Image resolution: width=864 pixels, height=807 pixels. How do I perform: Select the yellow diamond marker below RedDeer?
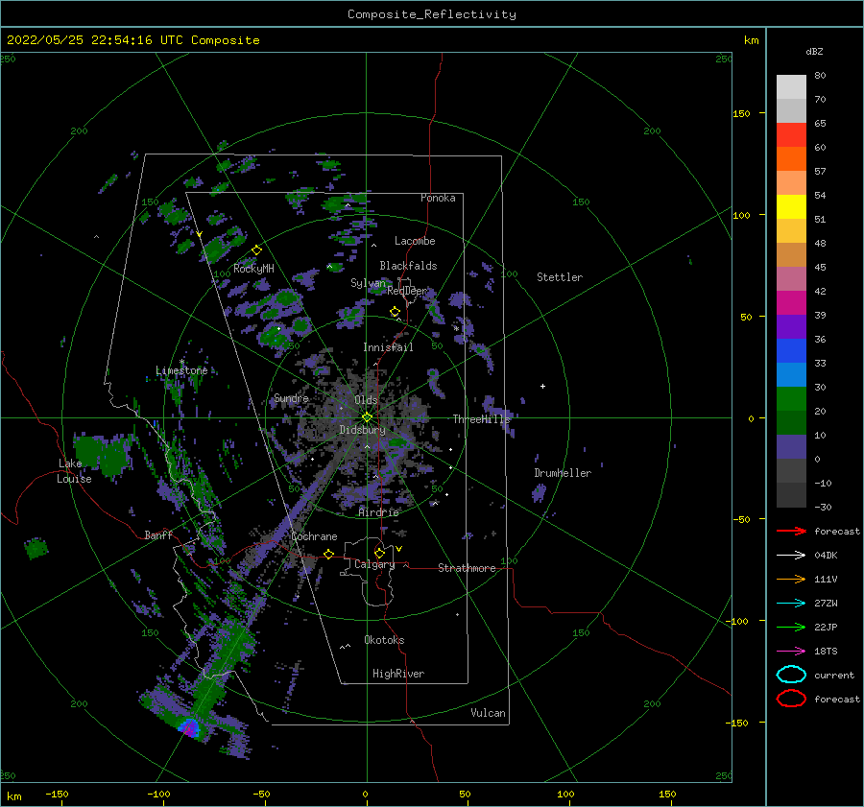pos(396,312)
